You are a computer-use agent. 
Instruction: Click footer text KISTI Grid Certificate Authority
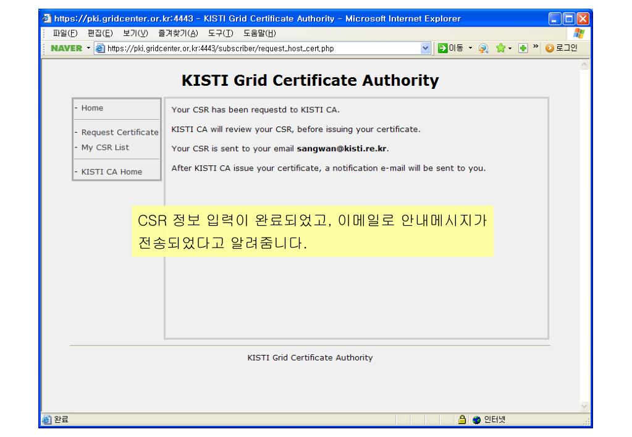[x=310, y=357]
